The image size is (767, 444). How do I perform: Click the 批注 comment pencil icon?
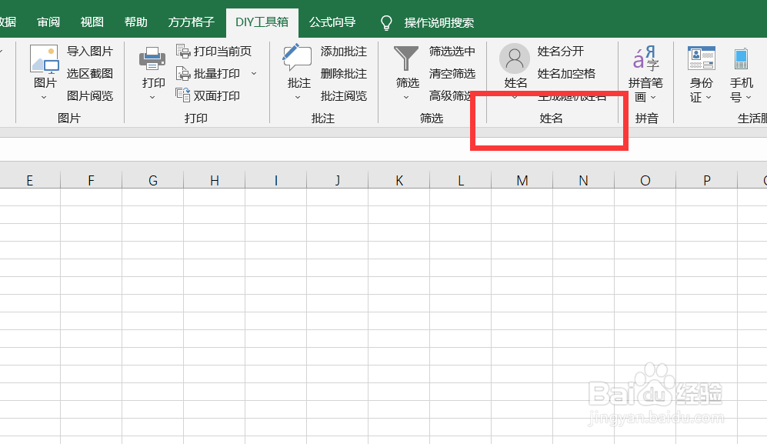[x=297, y=58]
